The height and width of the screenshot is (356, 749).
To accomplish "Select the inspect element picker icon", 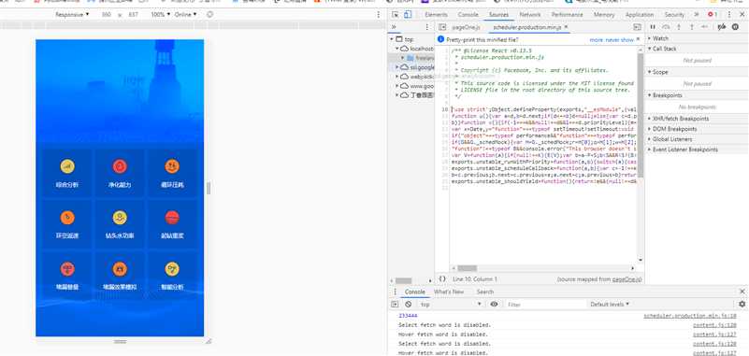I will [395, 15].
